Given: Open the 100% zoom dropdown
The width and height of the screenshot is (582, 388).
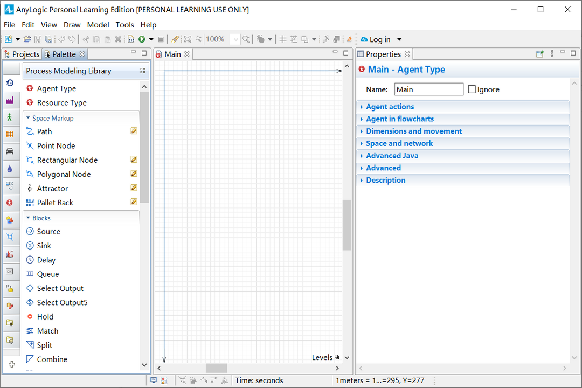Looking at the screenshot, I should [x=235, y=39].
